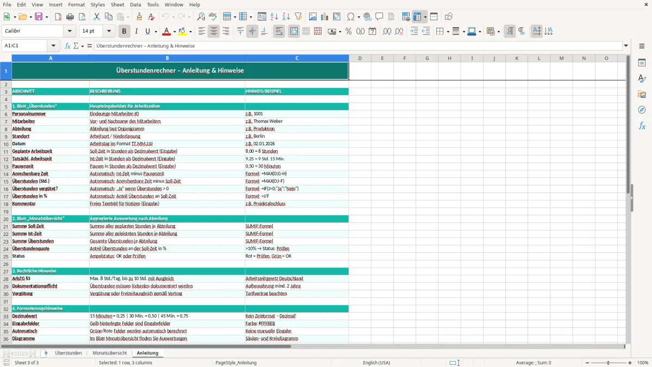Open font color dropdown arrow
Screen dimensions: 652x367
point(175,32)
